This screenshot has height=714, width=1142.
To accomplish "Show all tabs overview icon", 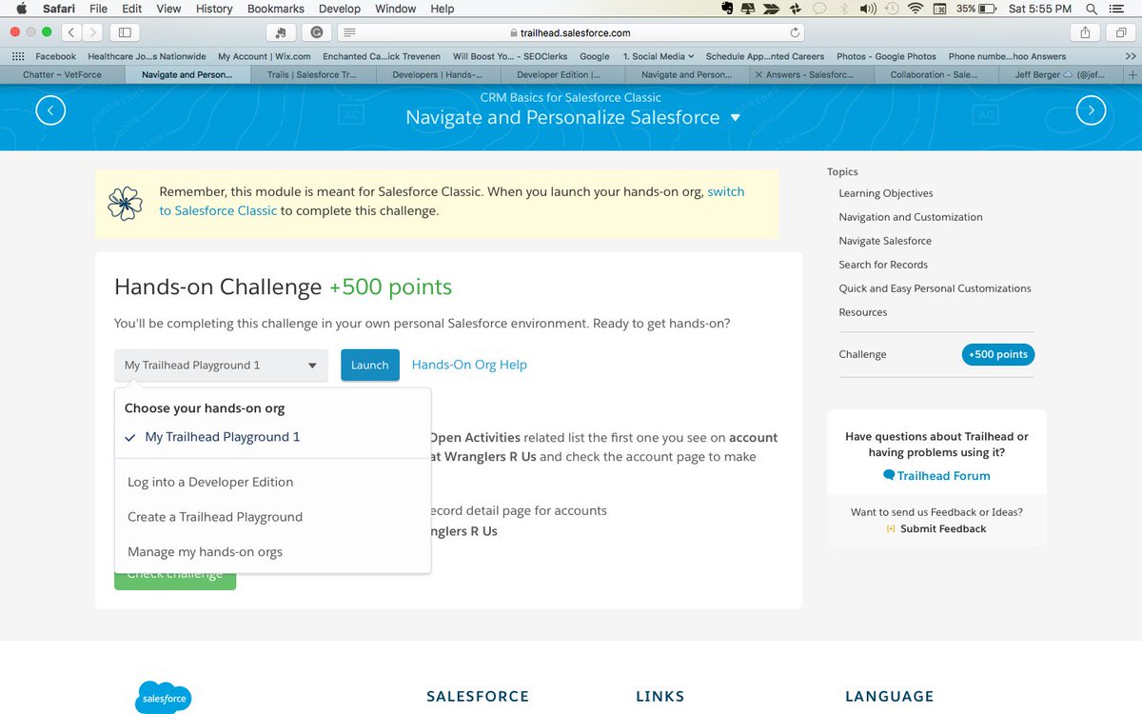I will coord(1120,31).
